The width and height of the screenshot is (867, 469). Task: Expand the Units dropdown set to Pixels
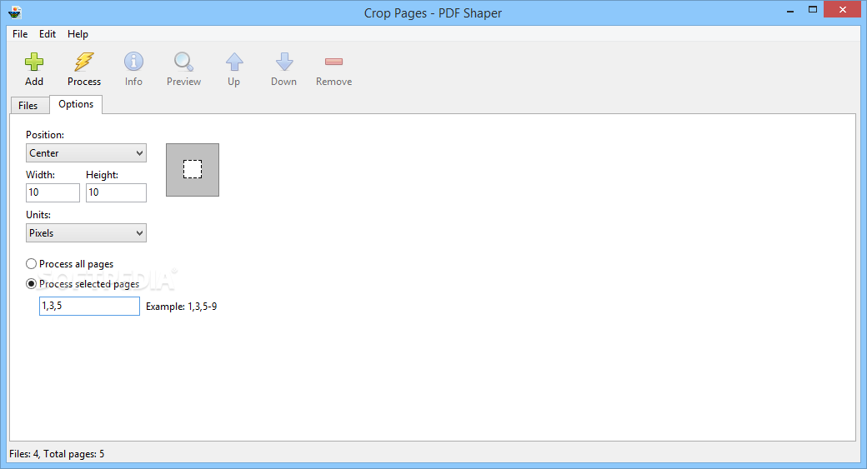pyautogui.click(x=86, y=233)
